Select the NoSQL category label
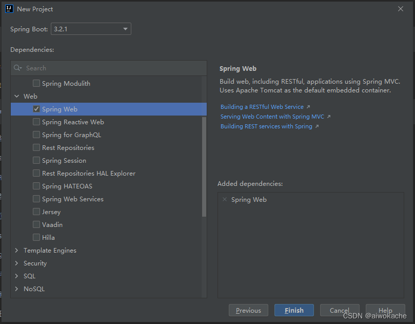Screen dimensions: 415x324 34,289
